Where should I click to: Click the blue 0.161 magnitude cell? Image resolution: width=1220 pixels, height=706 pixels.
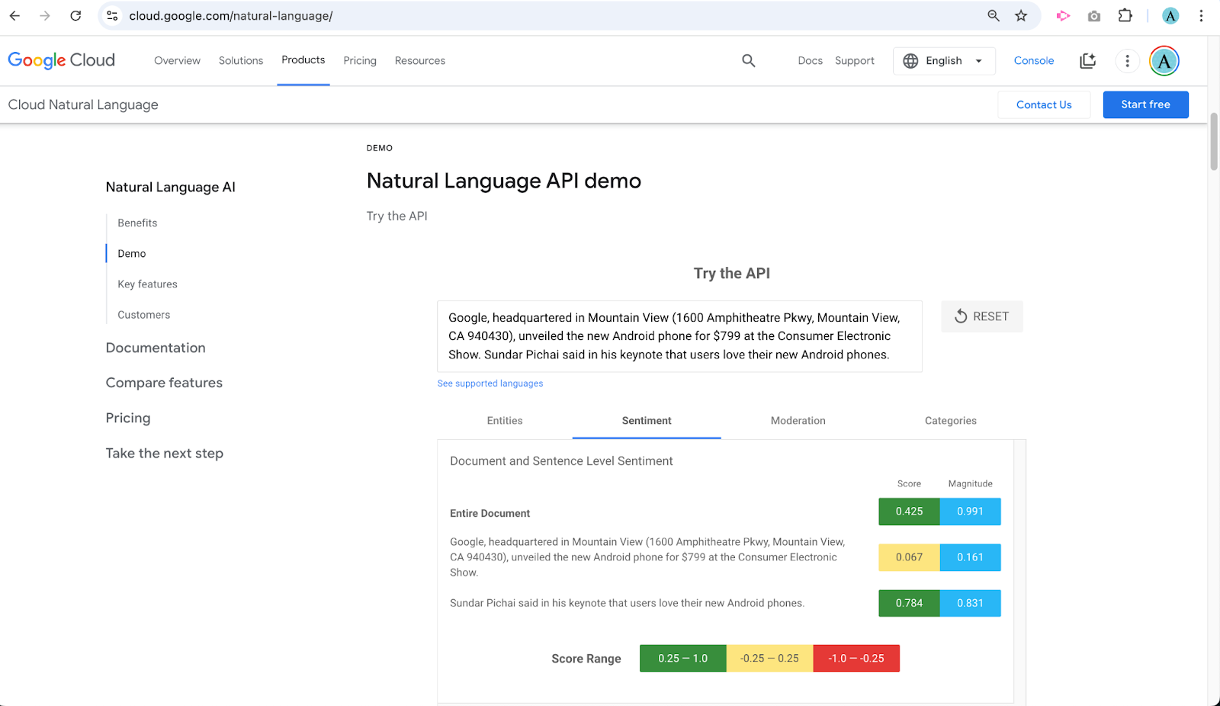point(970,557)
